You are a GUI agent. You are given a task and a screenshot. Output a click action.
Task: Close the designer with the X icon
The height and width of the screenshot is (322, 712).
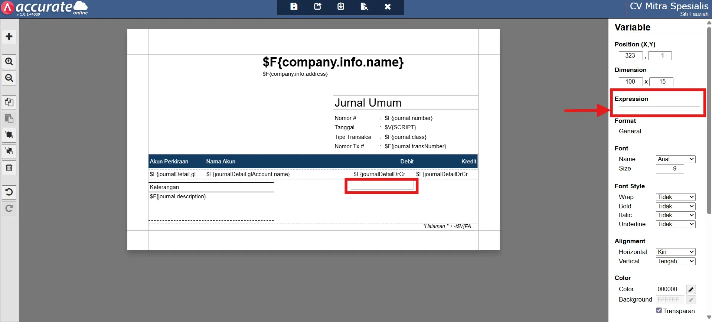pos(388,6)
